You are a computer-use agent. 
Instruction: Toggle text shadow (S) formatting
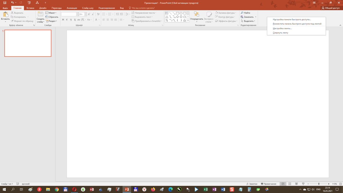(75, 20)
